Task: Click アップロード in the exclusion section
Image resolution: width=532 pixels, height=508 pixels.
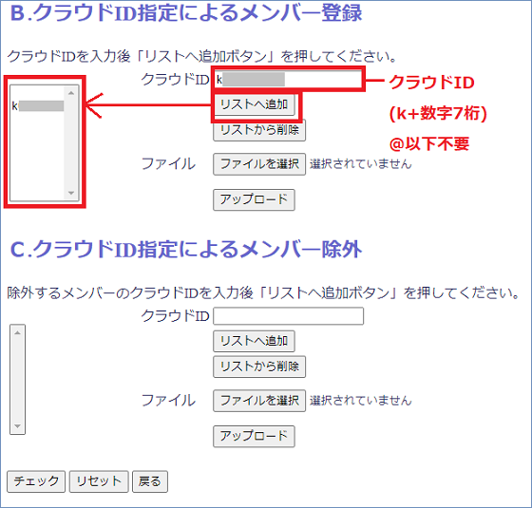Action: 254,437
